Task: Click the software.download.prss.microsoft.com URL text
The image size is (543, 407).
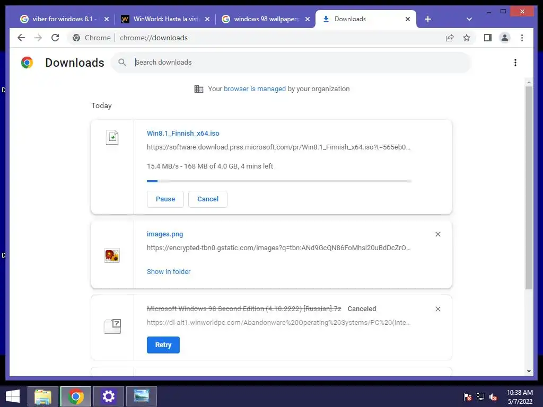Action: click(x=278, y=147)
